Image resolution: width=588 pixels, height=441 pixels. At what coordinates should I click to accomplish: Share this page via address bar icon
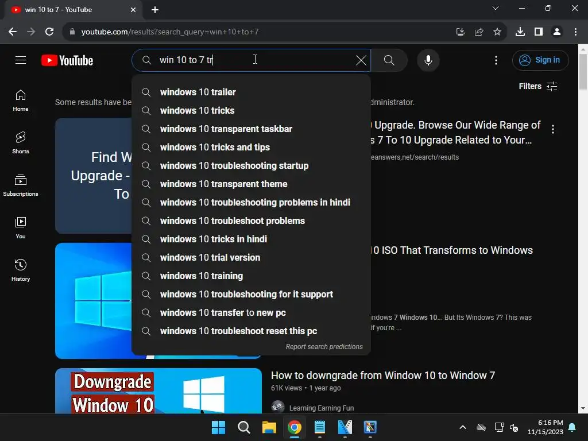[478, 32]
